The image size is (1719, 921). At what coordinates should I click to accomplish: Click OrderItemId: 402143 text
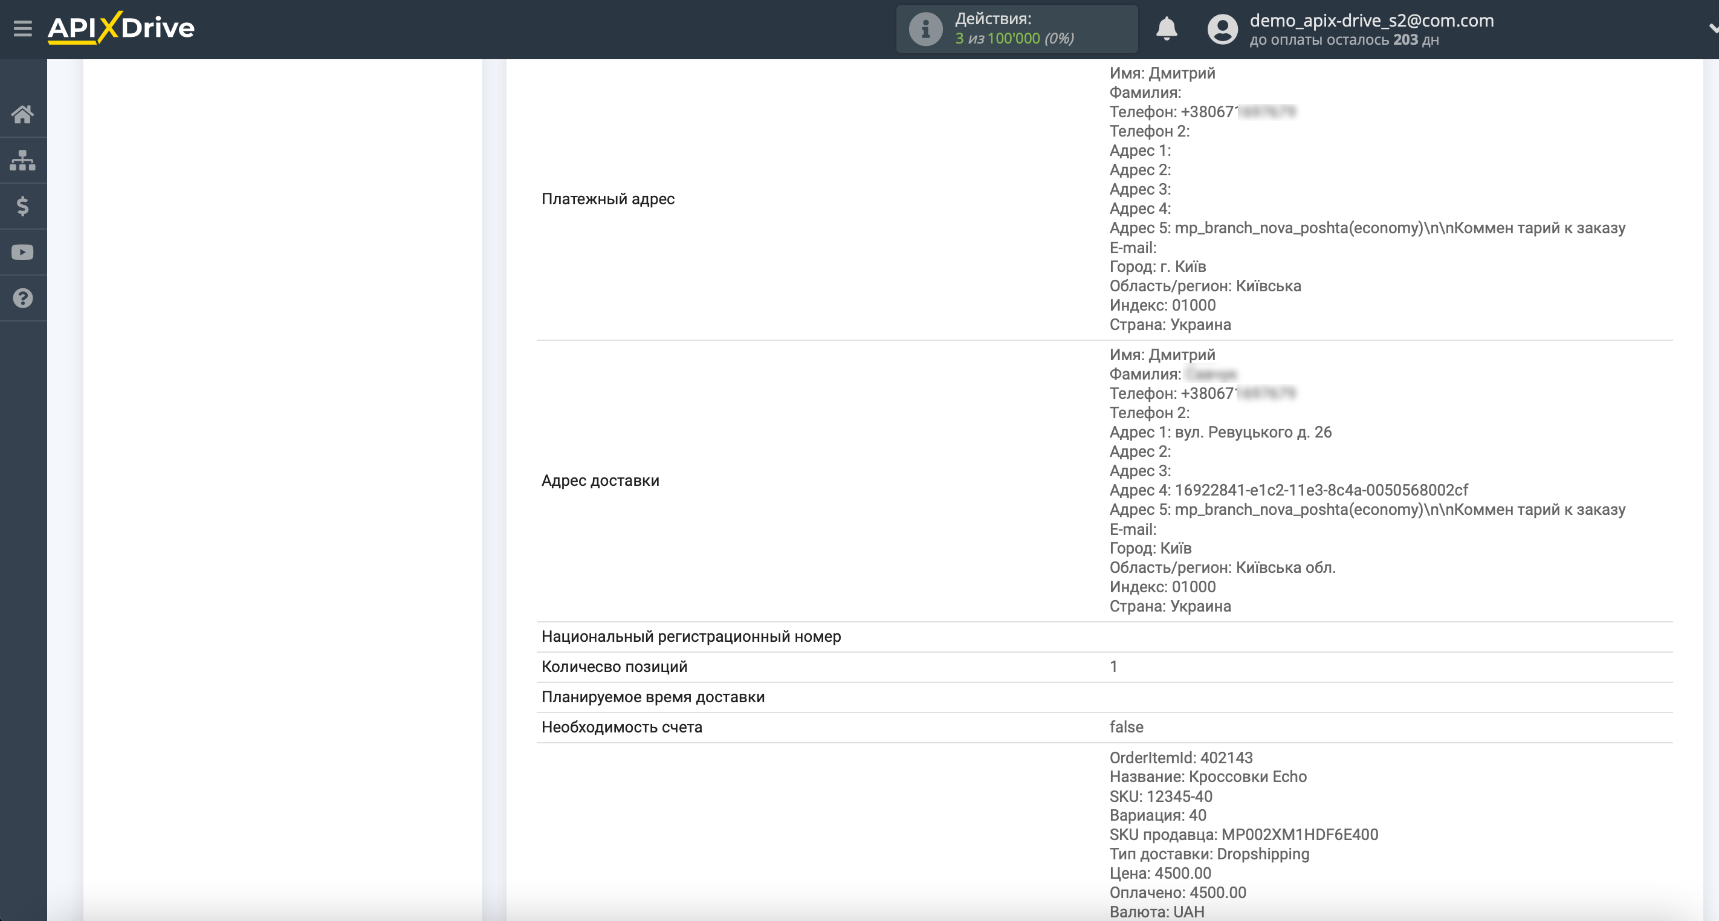tap(1180, 757)
